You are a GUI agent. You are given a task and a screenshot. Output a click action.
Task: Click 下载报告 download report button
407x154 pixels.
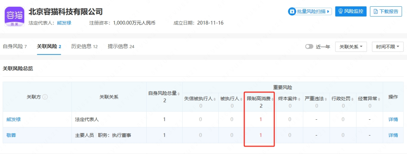click(x=386, y=11)
